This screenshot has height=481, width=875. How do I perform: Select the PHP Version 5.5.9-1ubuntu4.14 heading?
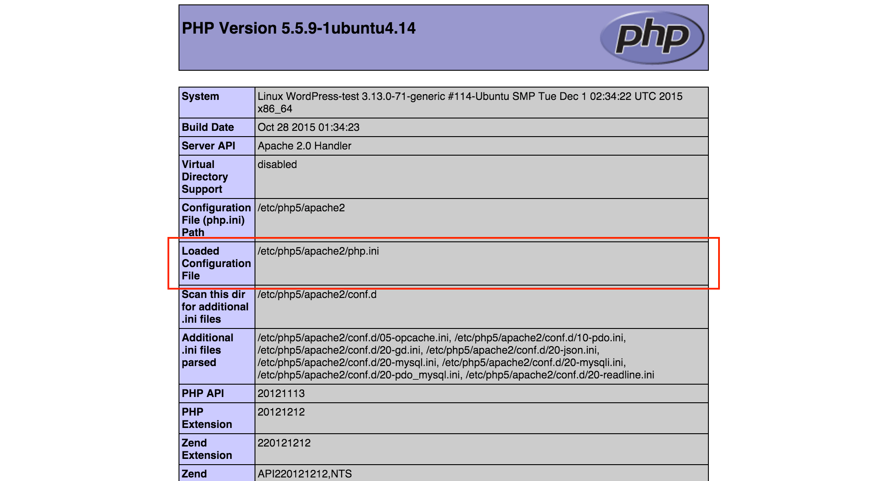tap(298, 28)
